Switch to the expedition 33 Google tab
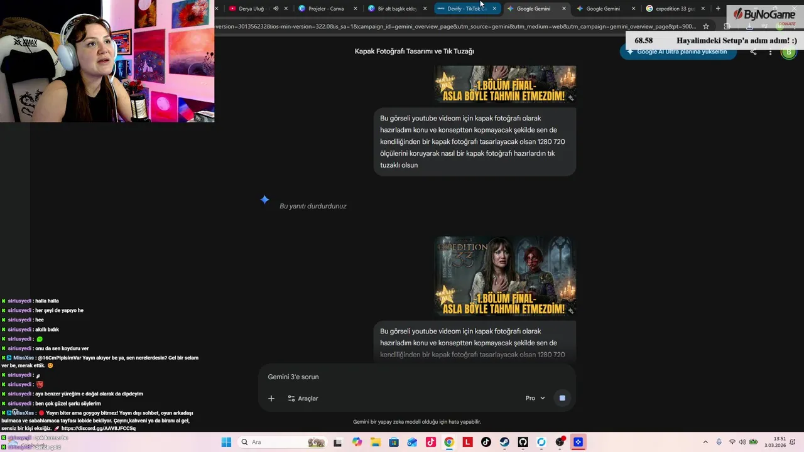 coord(674,9)
